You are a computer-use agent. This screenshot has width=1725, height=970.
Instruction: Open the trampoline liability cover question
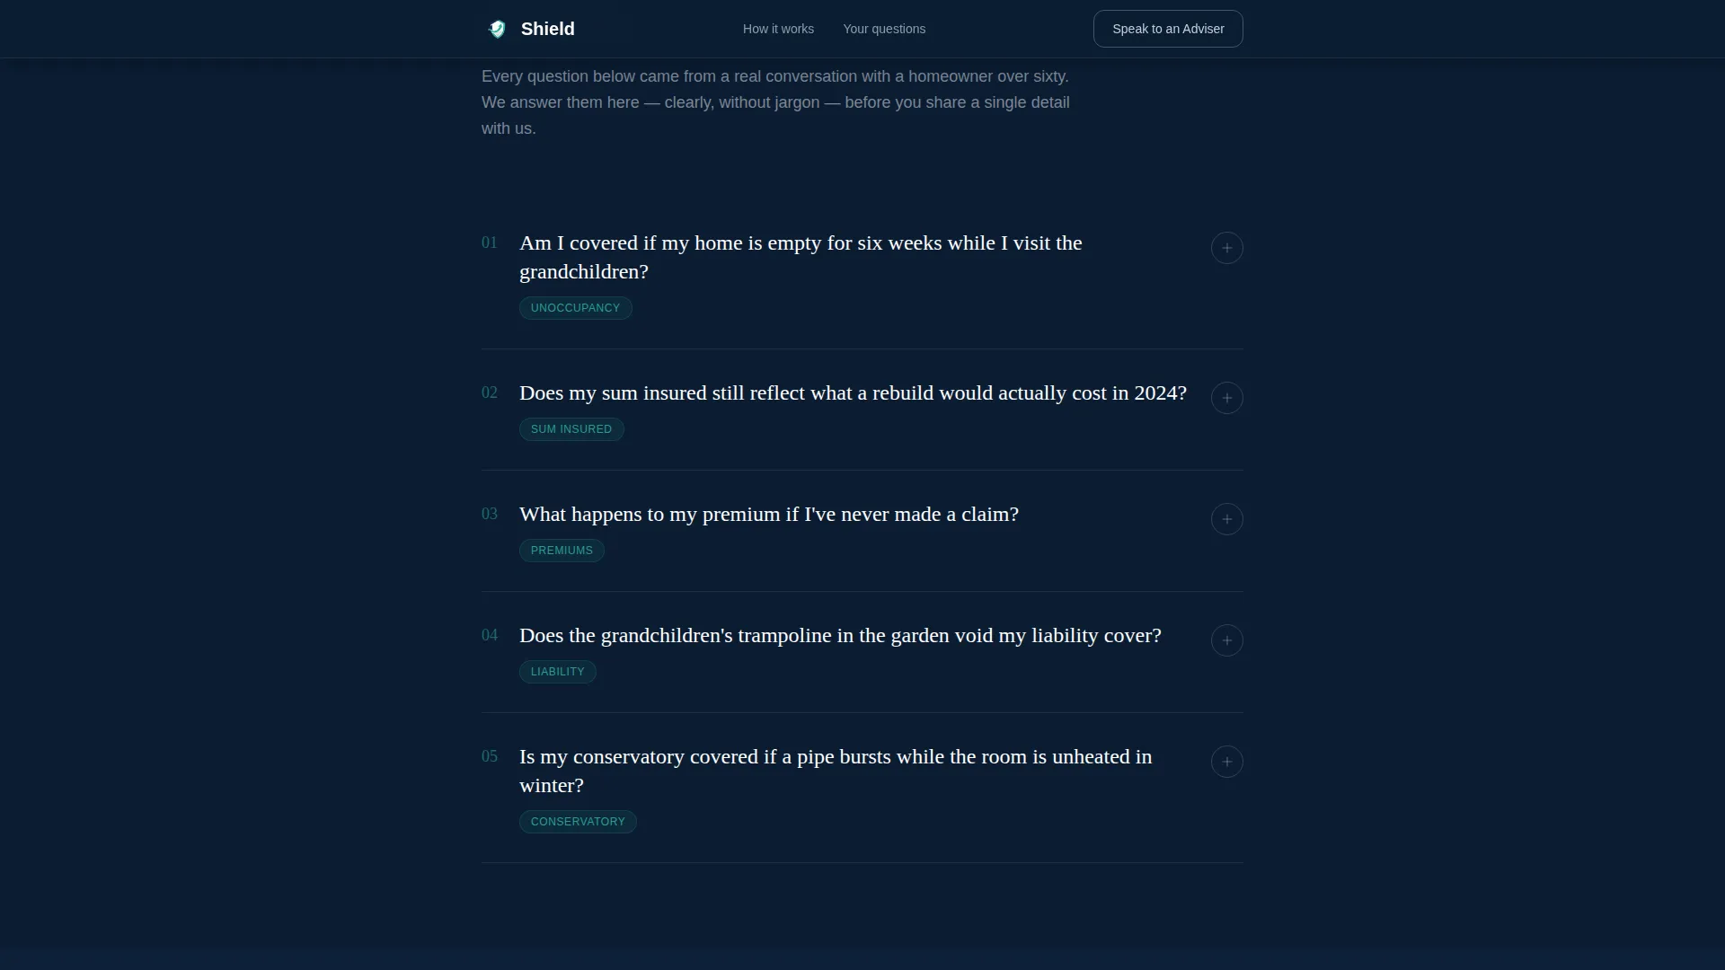coord(840,636)
